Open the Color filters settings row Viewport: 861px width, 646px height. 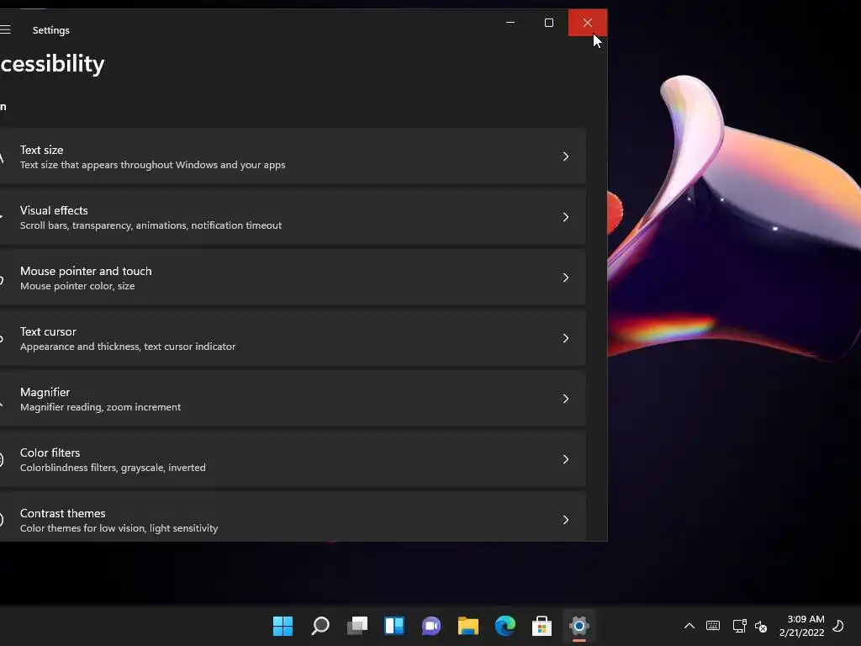point(293,458)
